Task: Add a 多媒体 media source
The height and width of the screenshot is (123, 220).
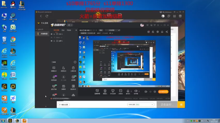Action: (x=120, y=92)
